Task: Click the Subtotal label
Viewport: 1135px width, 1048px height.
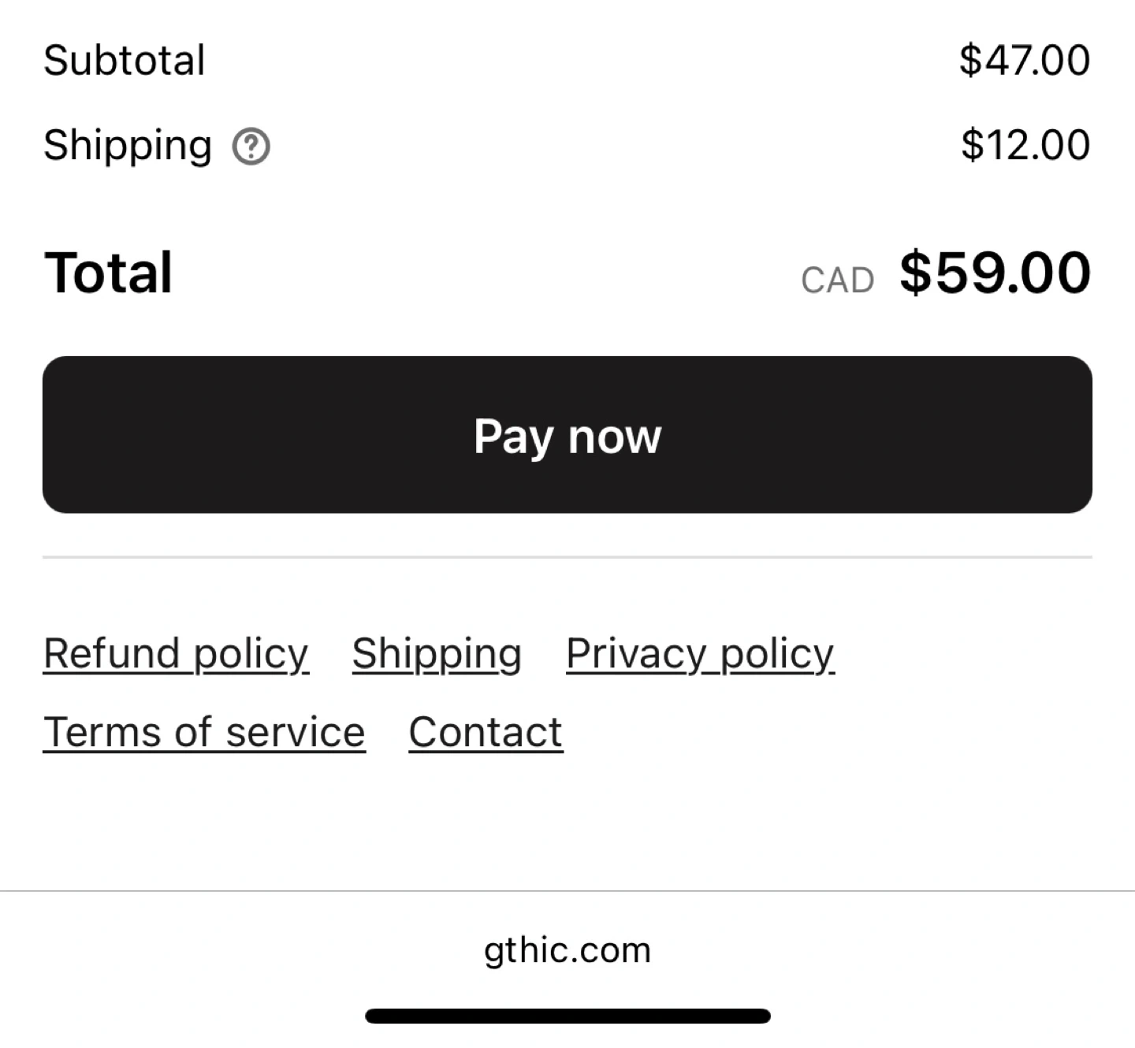Action: pyautogui.click(x=125, y=61)
